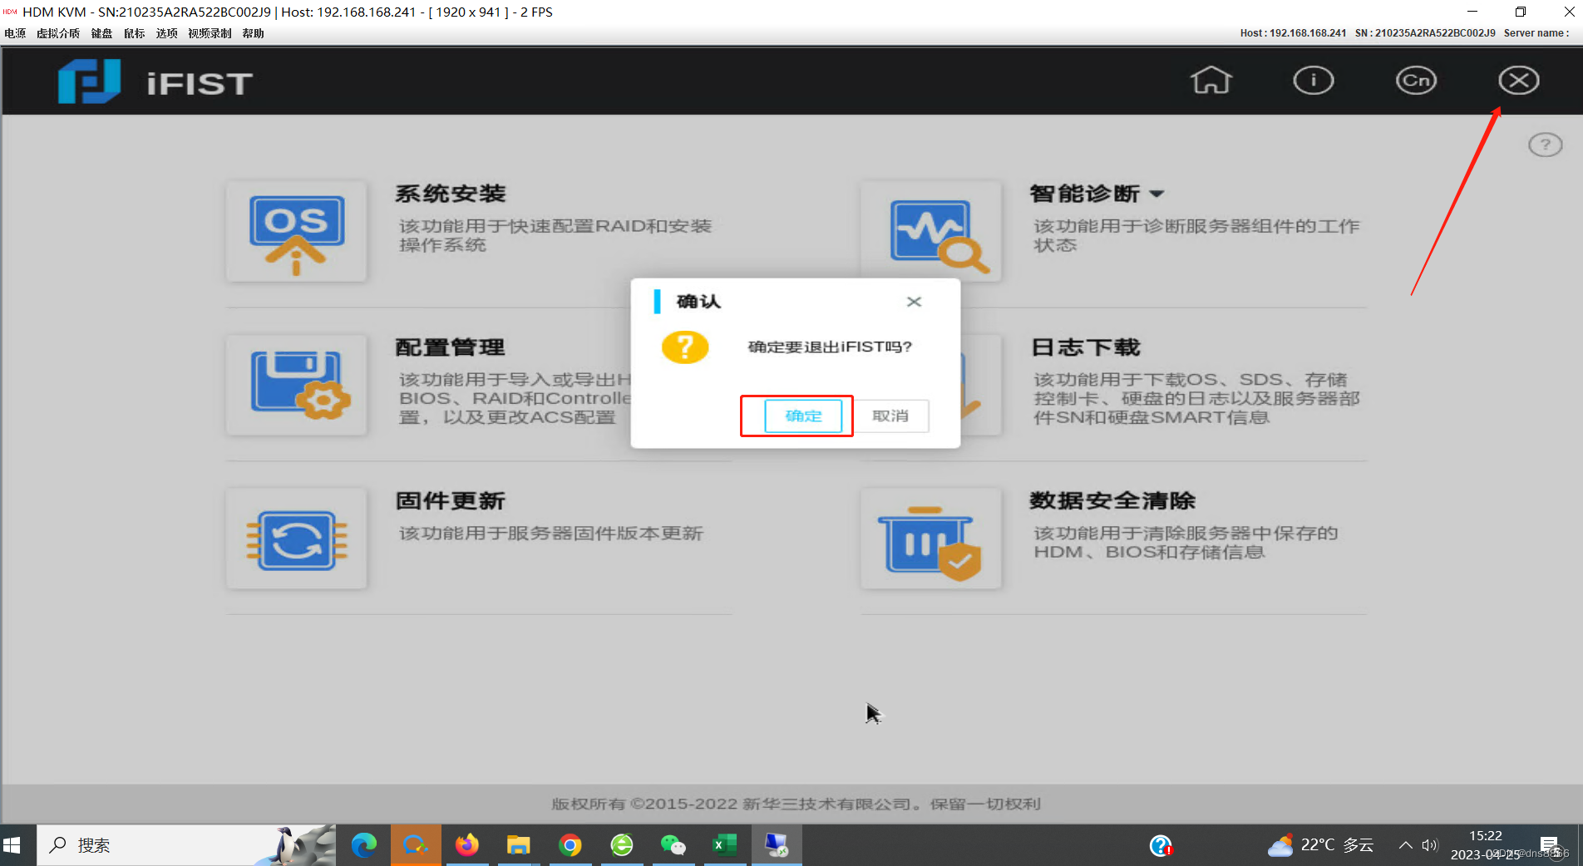
Task: Click the 智能诊断 diagnostics icon
Action: coord(931,232)
